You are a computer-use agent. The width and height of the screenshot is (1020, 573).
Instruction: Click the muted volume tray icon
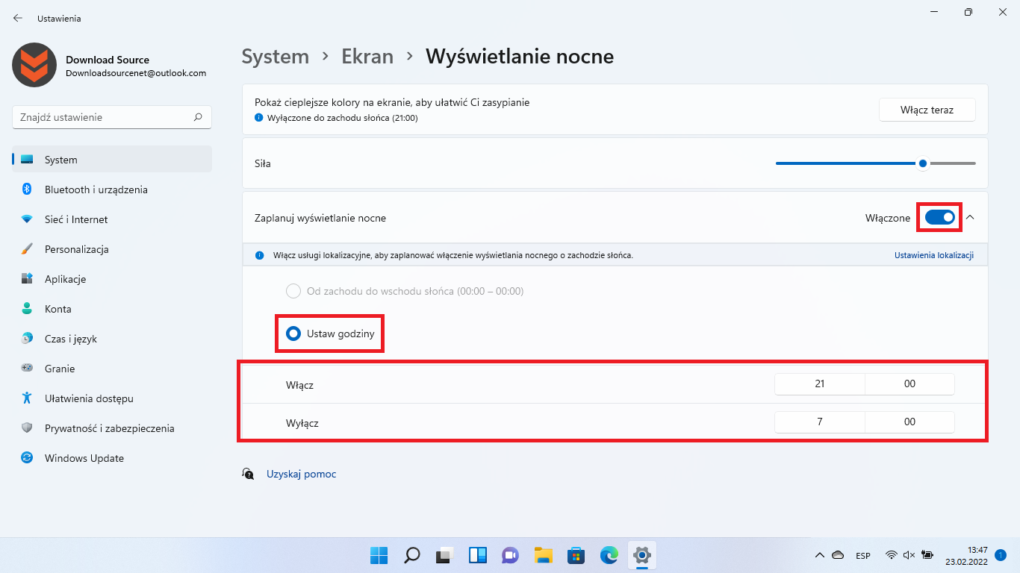click(909, 555)
